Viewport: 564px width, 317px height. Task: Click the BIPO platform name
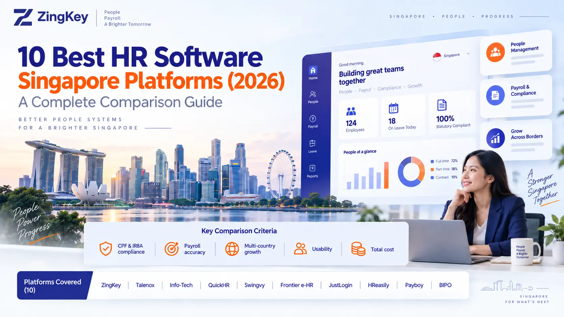(x=445, y=285)
